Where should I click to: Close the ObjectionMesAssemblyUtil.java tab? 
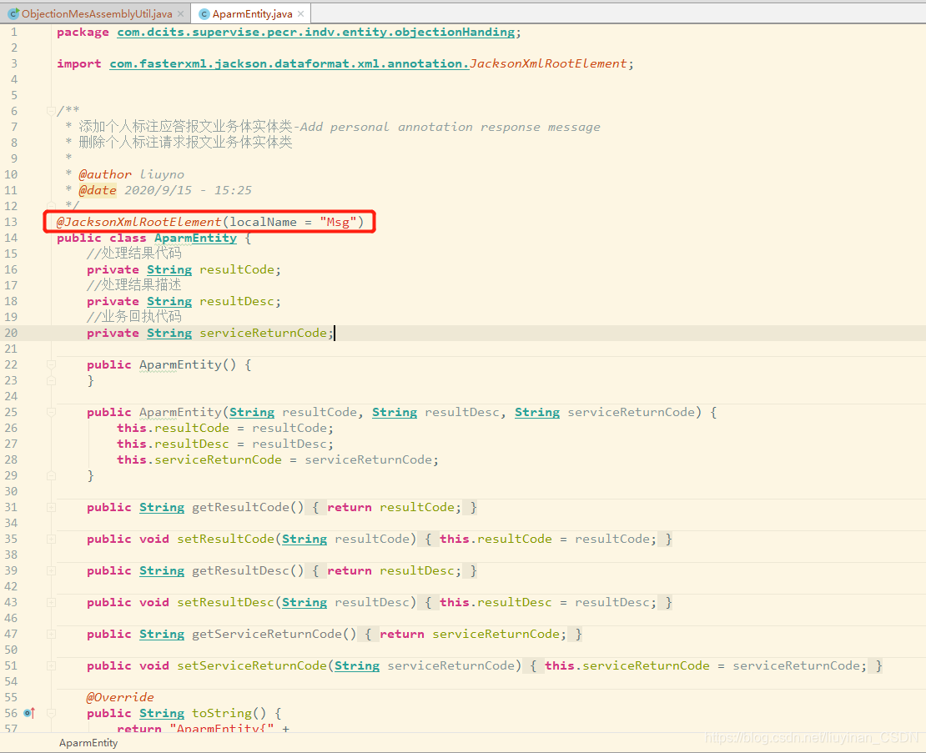[x=179, y=13]
